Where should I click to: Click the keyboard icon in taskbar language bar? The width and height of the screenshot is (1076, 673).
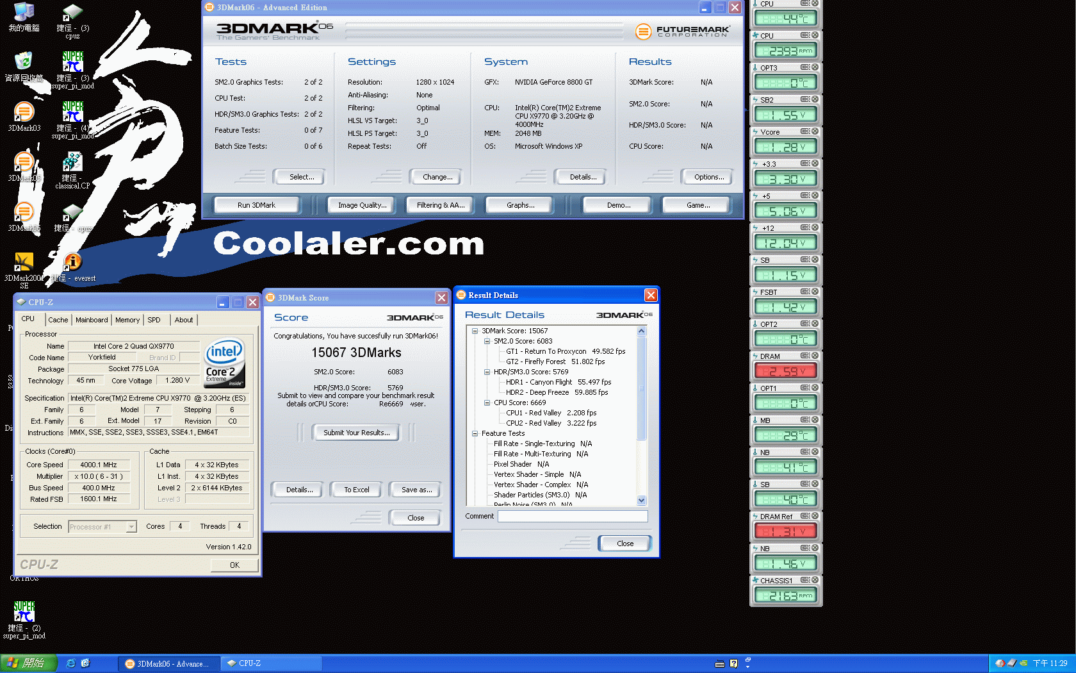click(720, 663)
